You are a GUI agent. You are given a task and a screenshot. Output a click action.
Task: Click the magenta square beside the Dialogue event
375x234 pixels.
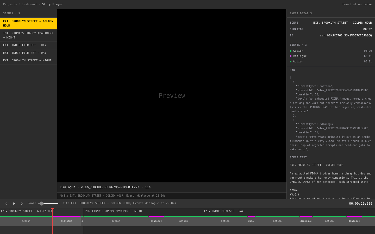coord(291,56)
